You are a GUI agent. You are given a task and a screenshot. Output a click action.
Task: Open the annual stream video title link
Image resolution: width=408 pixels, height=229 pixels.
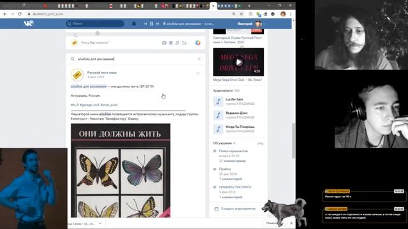(238, 39)
